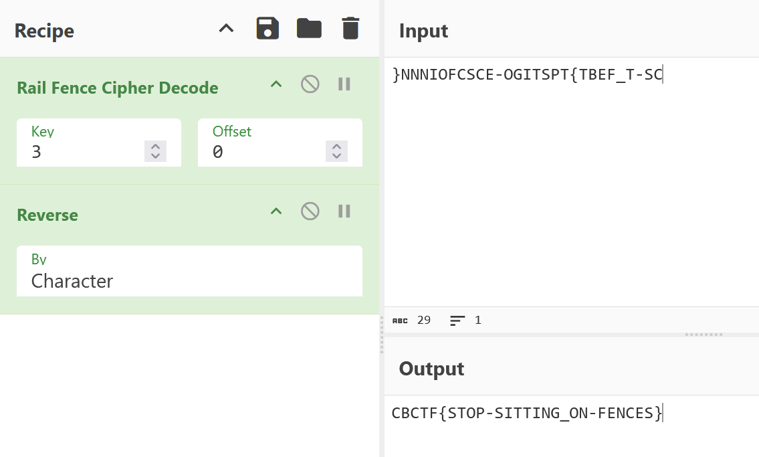Click the Rail Fence Cipher Decode title
The width and height of the screenshot is (759, 457).
(x=118, y=88)
